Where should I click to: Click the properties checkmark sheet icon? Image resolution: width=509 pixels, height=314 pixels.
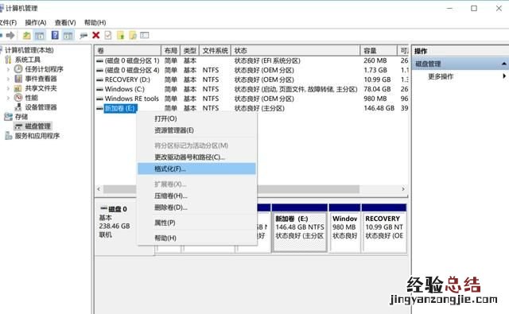point(108,35)
